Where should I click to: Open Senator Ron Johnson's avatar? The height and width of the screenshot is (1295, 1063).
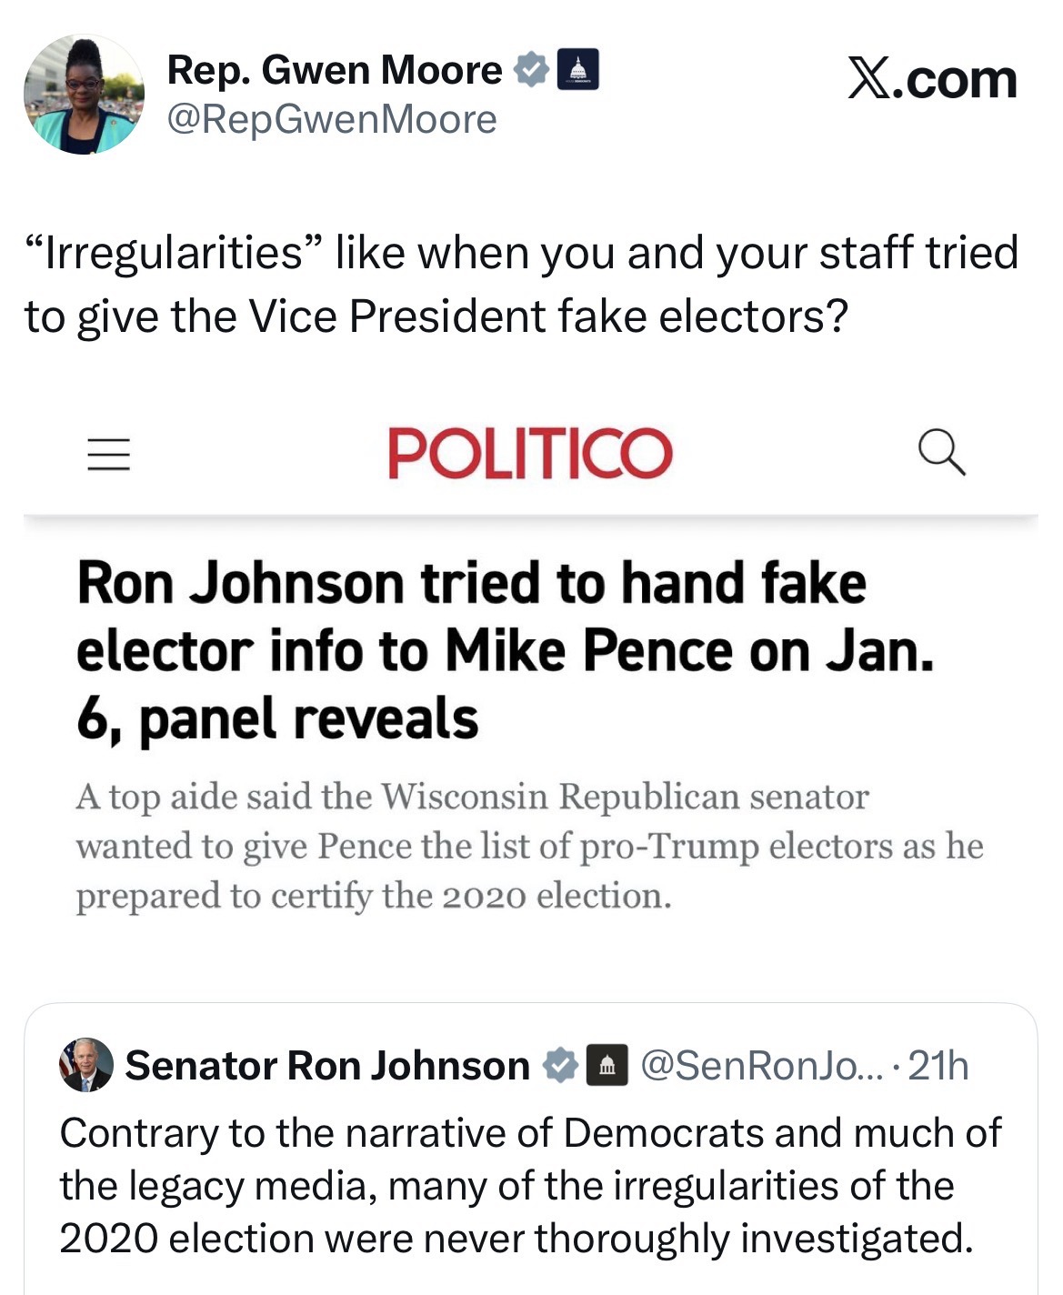[86, 1064]
